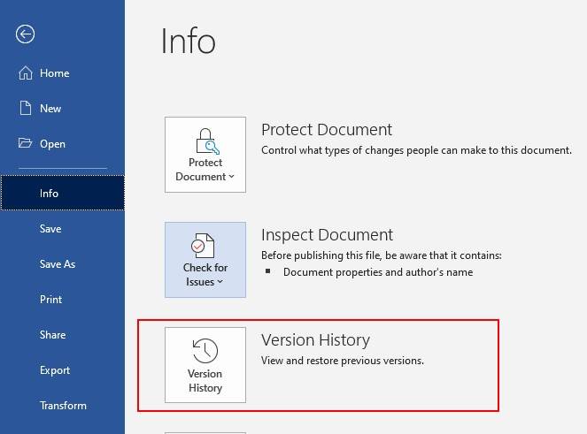Click the New blank page icon
587x434 pixels.
pos(26,108)
